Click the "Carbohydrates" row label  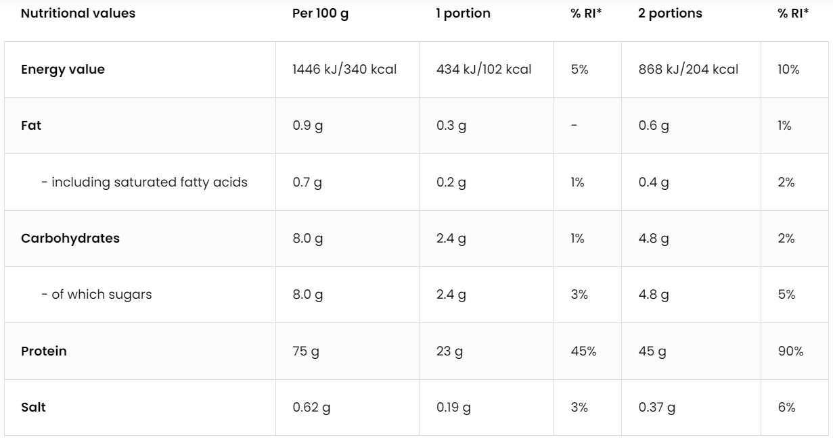point(70,239)
